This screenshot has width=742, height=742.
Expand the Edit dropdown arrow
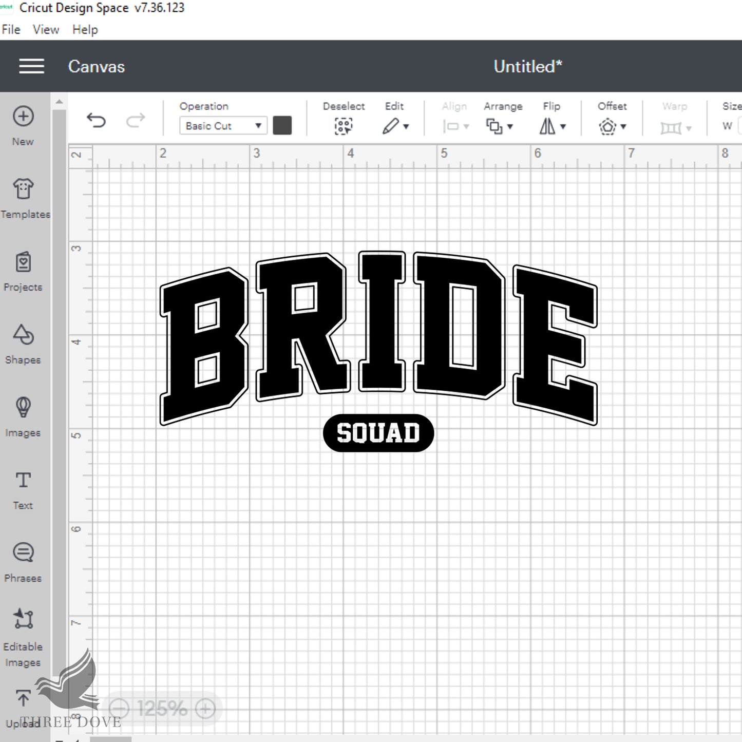pos(406,126)
